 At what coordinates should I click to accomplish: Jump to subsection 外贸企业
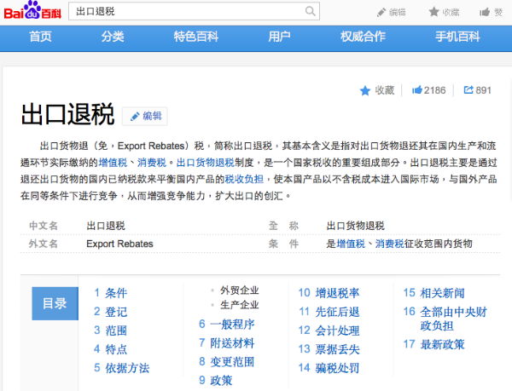[239, 290]
